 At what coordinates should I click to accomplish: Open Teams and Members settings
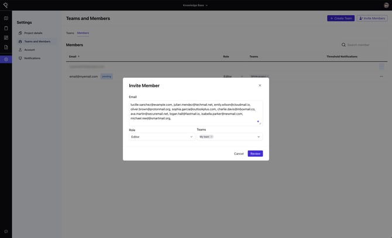pos(37,42)
